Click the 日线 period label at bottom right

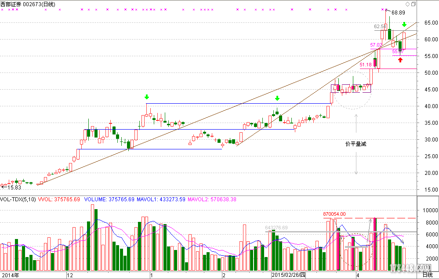point(427,275)
